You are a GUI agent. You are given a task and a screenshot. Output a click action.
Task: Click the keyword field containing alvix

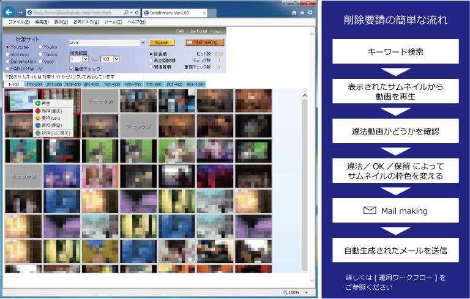[105, 43]
